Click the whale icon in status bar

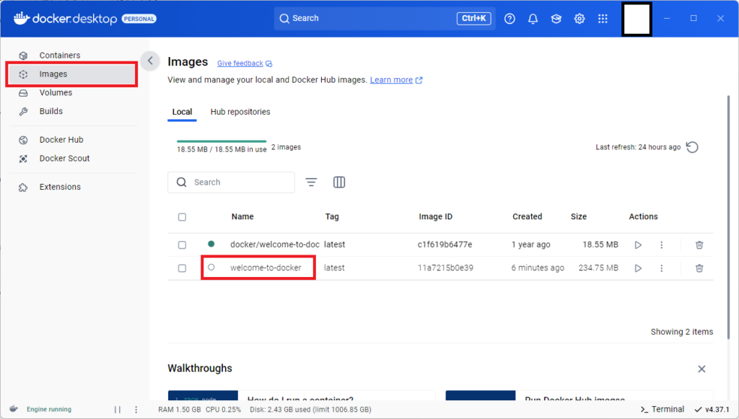click(14, 409)
